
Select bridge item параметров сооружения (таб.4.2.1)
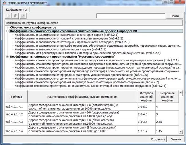coord(96,60)
